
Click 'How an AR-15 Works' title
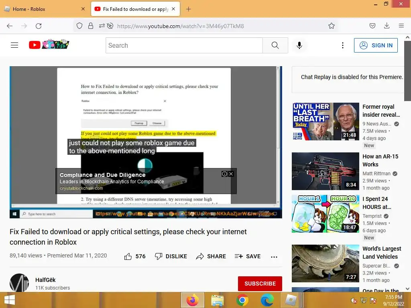tap(380, 160)
